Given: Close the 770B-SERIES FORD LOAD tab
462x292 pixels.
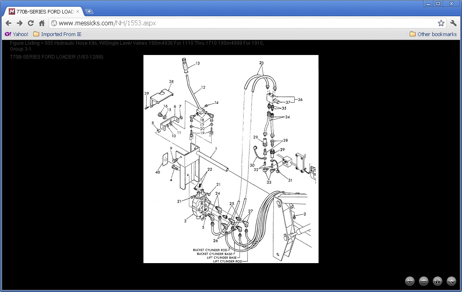Looking at the screenshot, I should tap(78, 11).
